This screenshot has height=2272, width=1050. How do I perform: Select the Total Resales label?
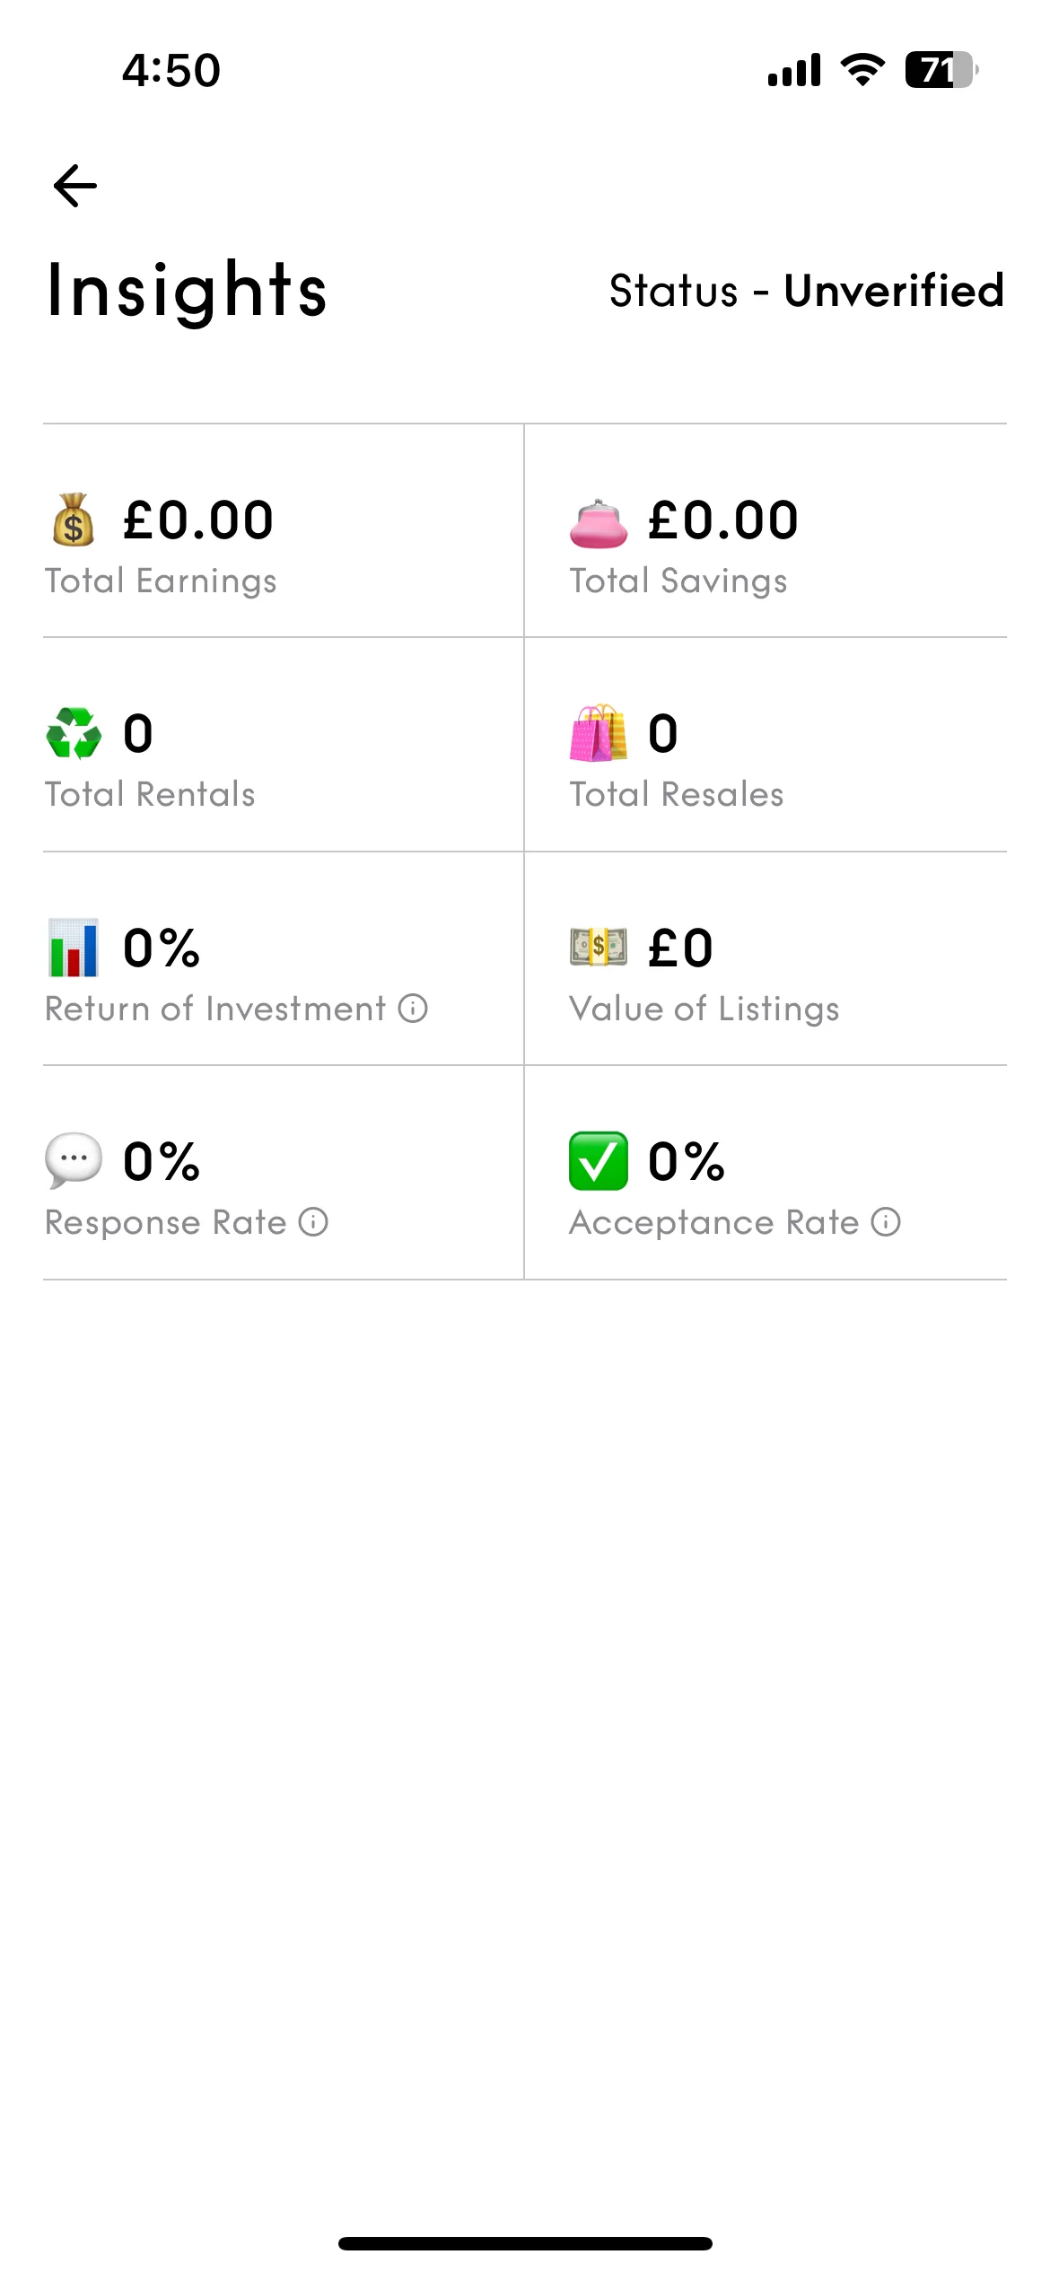coord(677,794)
